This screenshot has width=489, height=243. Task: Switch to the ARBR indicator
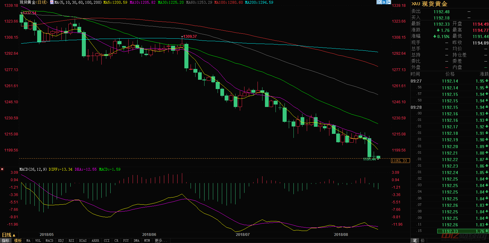click(x=95, y=241)
